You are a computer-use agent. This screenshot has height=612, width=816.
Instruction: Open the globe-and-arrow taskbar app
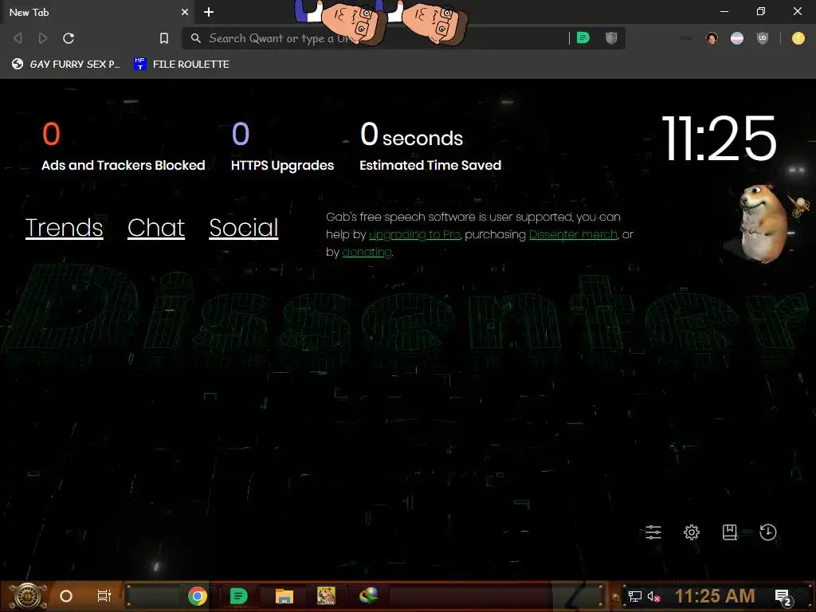click(x=368, y=595)
